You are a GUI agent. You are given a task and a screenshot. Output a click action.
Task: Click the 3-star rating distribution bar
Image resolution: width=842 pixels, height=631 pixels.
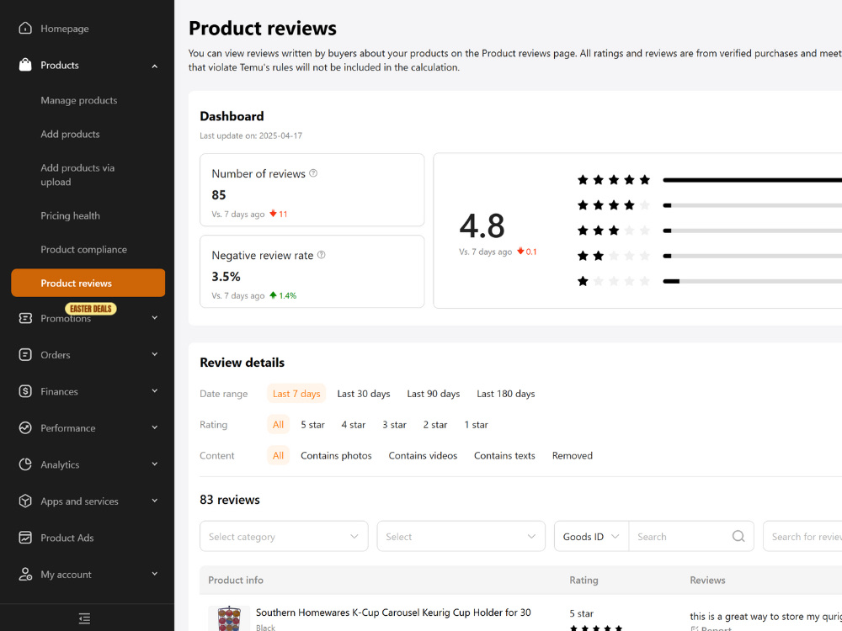(x=752, y=231)
